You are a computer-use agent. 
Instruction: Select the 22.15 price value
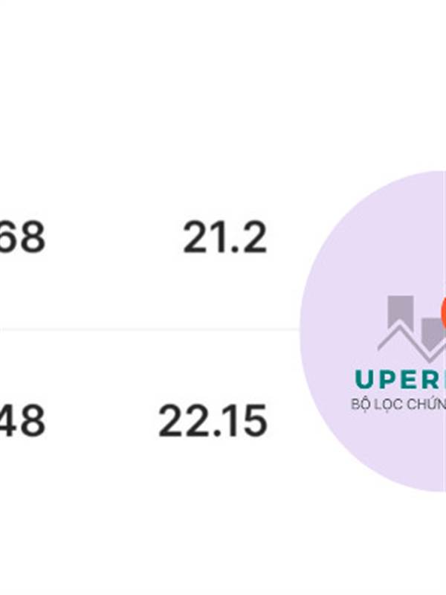coord(213,421)
